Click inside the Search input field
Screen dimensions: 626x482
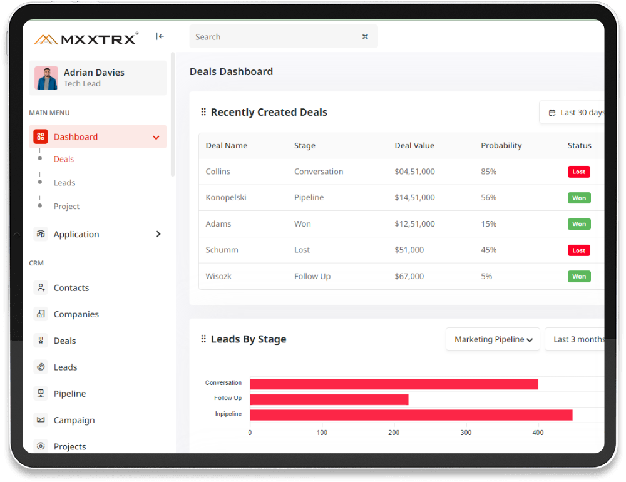pyautogui.click(x=272, y=37)
